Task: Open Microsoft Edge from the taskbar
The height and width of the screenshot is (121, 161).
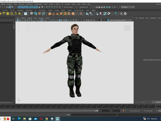Action: pyautogui.click(x=19, y=119)
